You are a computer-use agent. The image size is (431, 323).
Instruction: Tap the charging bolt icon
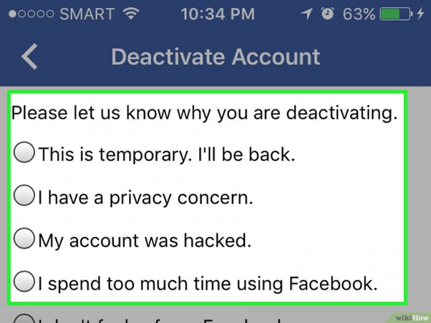pos(421,13)
